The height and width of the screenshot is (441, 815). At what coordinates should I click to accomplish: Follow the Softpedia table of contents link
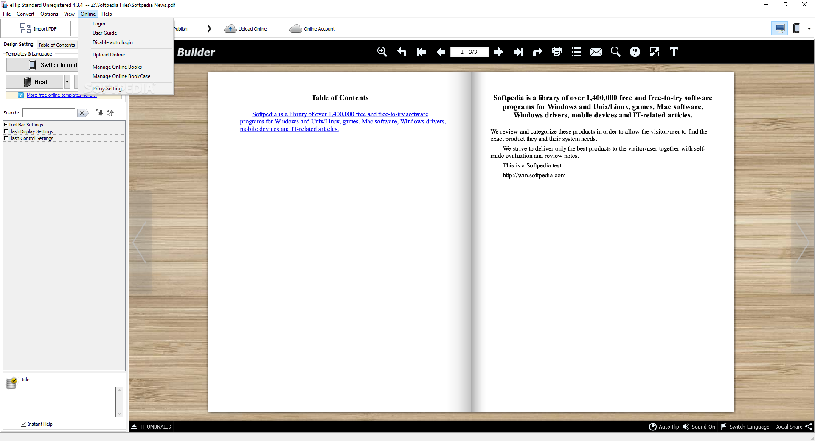click(343, 122)
